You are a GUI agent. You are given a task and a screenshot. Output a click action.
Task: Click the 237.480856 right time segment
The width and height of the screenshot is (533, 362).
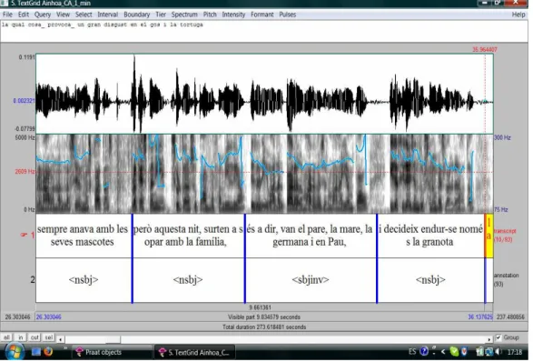click(x=510, y=317)
